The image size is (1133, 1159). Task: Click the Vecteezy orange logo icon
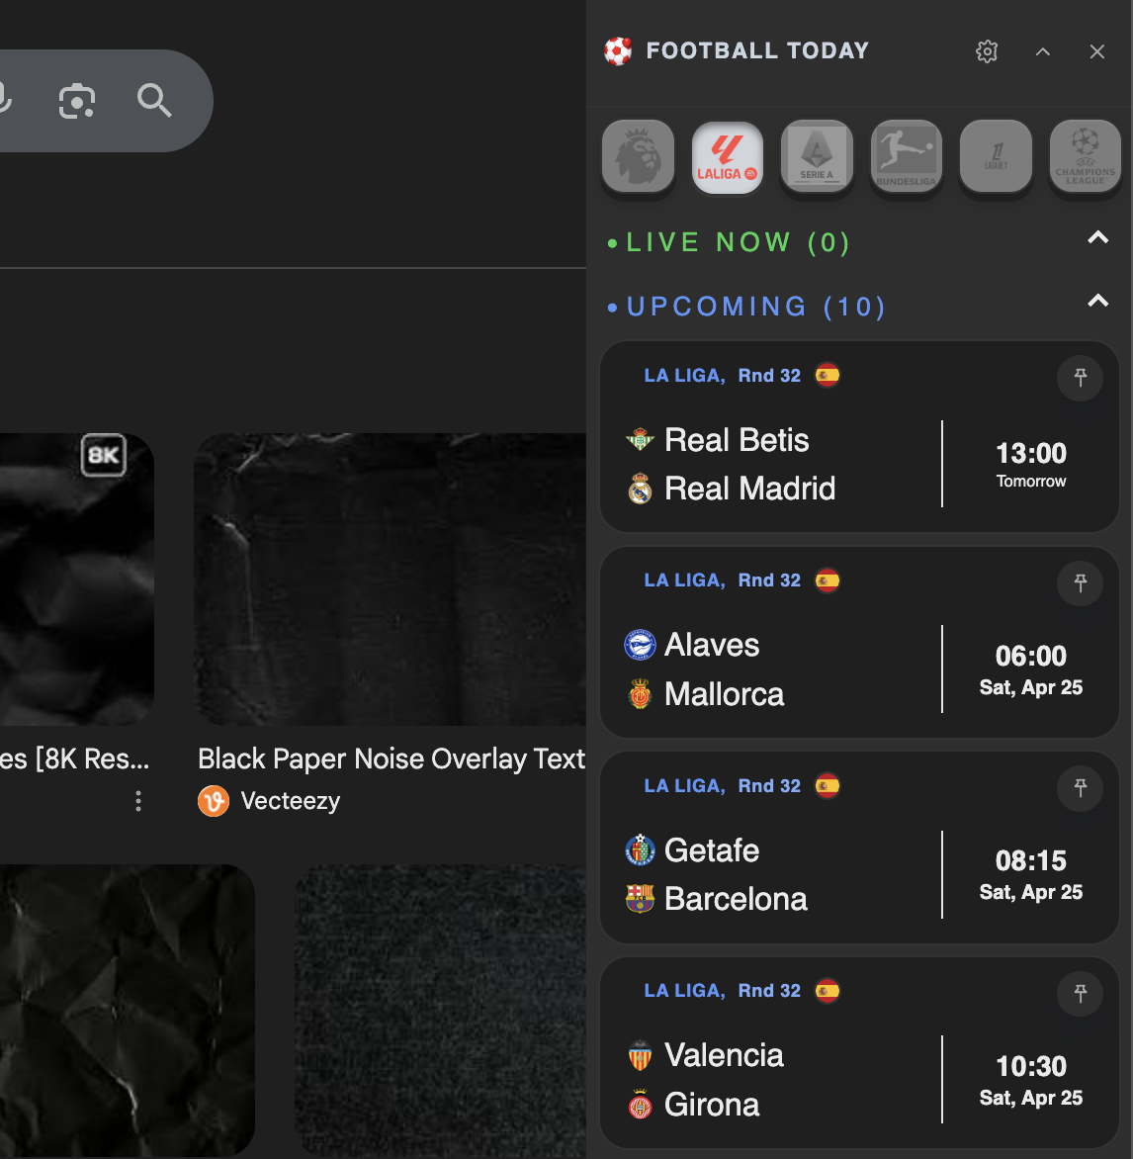tap(214, 801)
